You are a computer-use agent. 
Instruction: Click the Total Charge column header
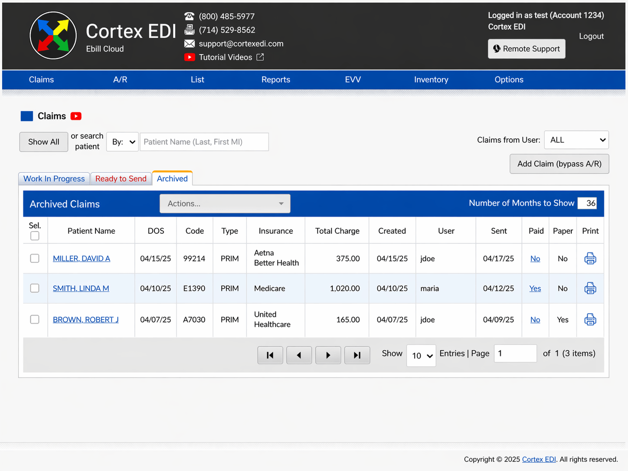[337, 231]
